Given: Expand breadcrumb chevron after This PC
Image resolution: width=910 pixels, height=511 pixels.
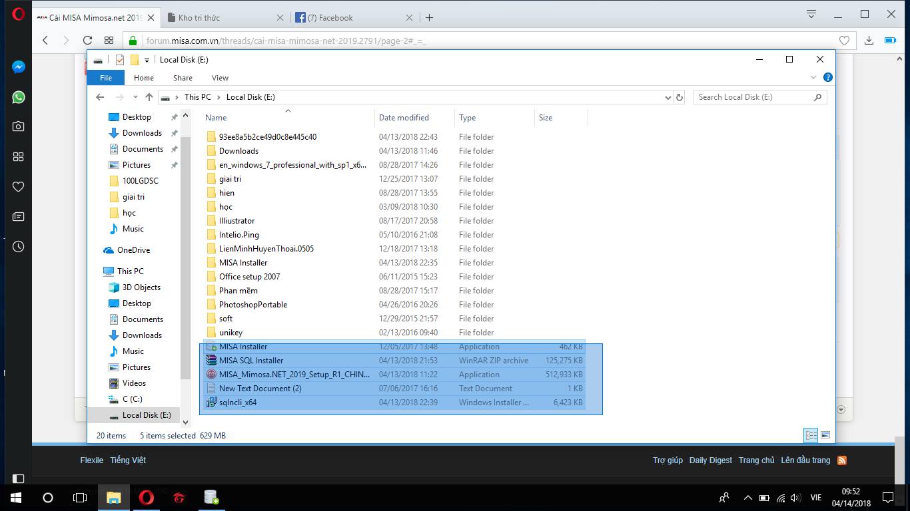Looking at the screenshot, I should 219,97.
